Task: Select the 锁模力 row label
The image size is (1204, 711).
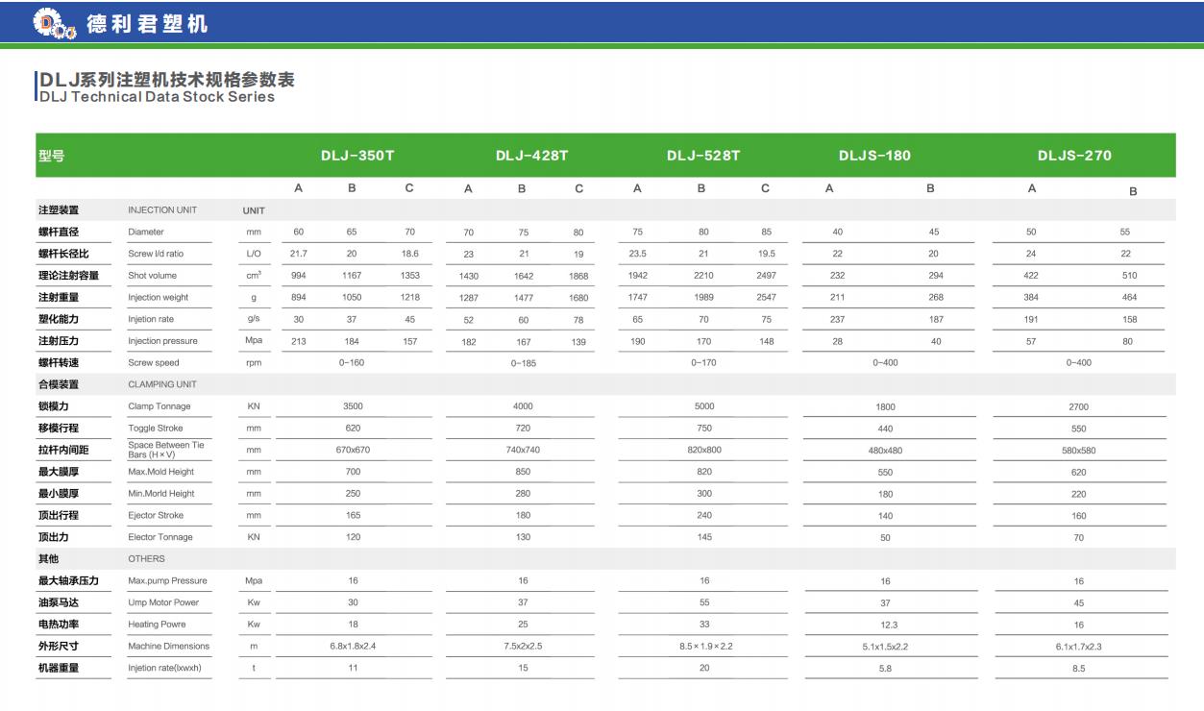Action: [x=54, y=406]
